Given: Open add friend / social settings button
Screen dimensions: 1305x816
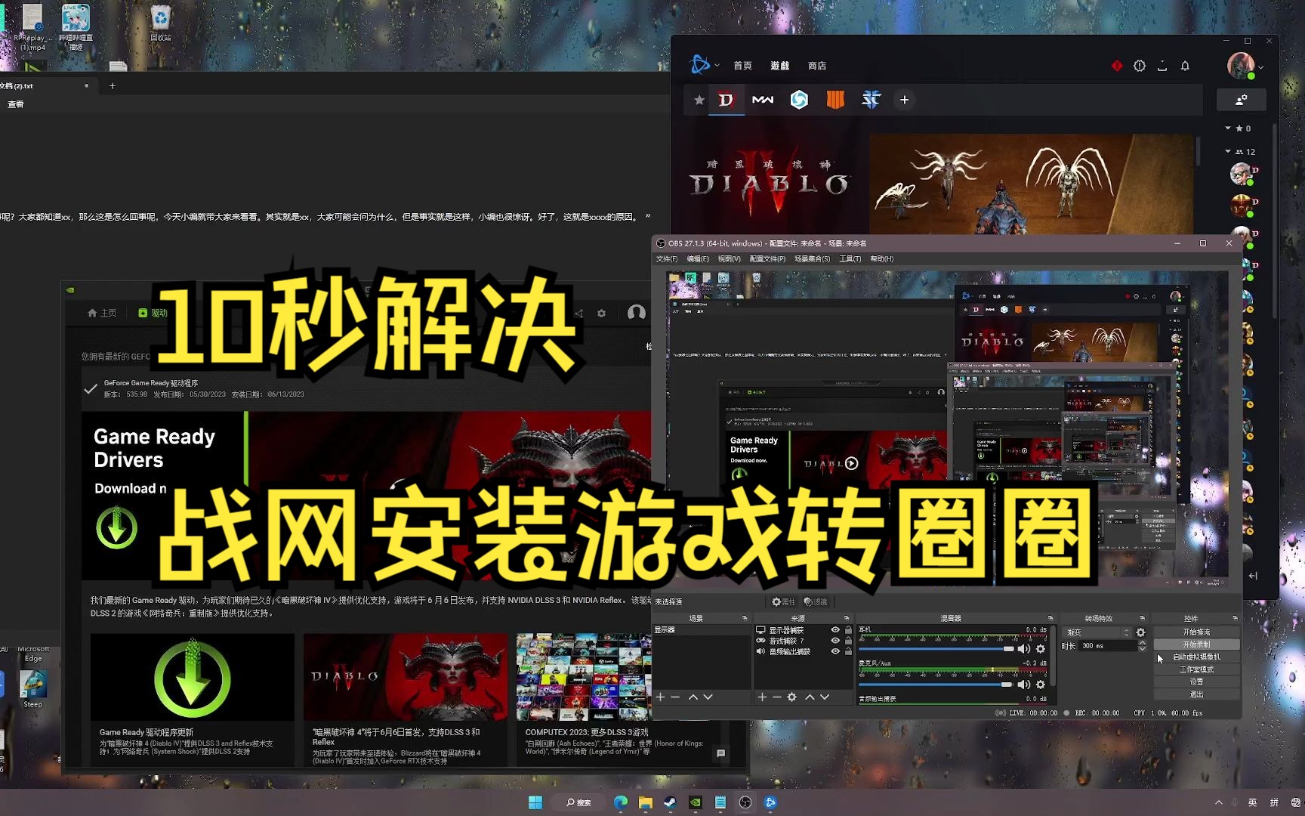Looking at the screenshot, I should point(1241,99).
